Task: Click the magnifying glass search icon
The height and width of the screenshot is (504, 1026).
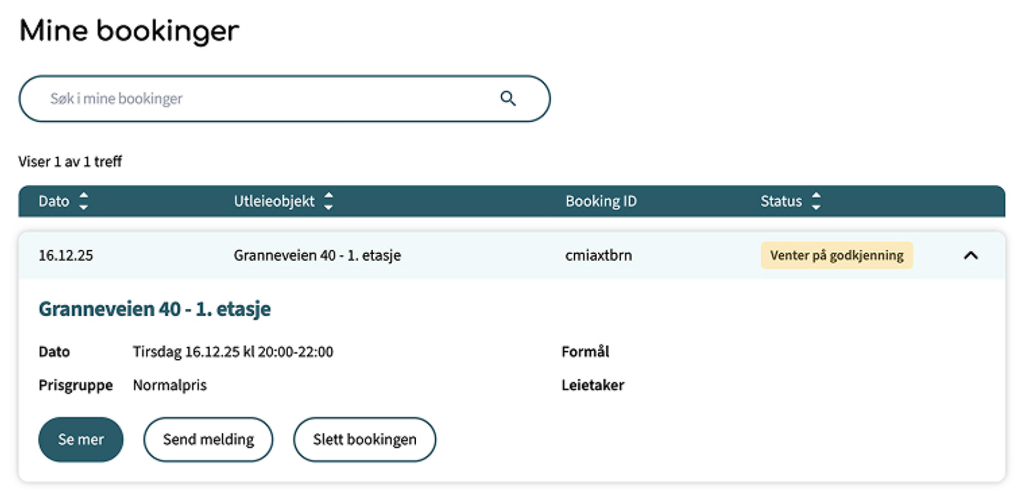Action: 507,99
